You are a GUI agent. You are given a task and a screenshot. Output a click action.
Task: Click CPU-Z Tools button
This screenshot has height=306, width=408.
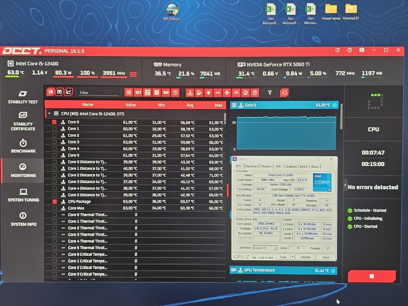(x=283, y=257)
